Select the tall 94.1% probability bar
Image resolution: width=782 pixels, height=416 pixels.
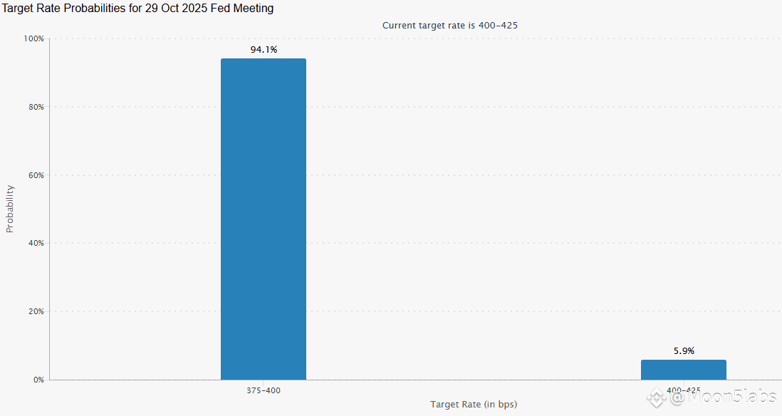click(x=264, y=219)
